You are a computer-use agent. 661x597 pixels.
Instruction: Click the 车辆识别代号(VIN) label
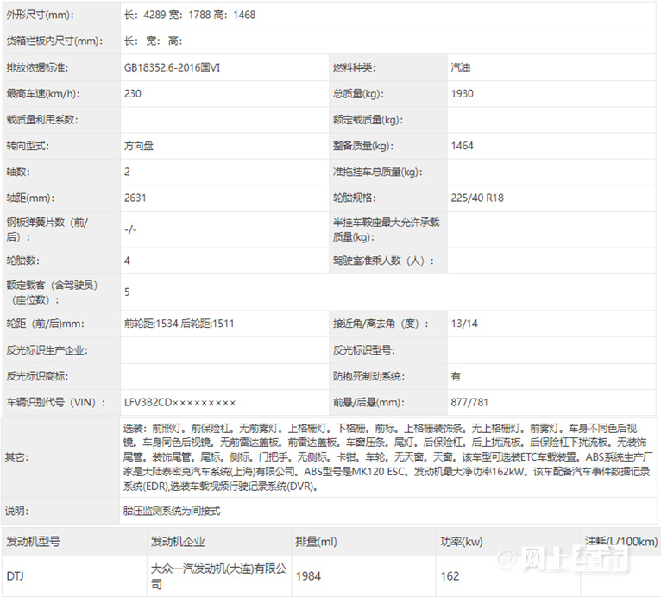click(56, 402)
